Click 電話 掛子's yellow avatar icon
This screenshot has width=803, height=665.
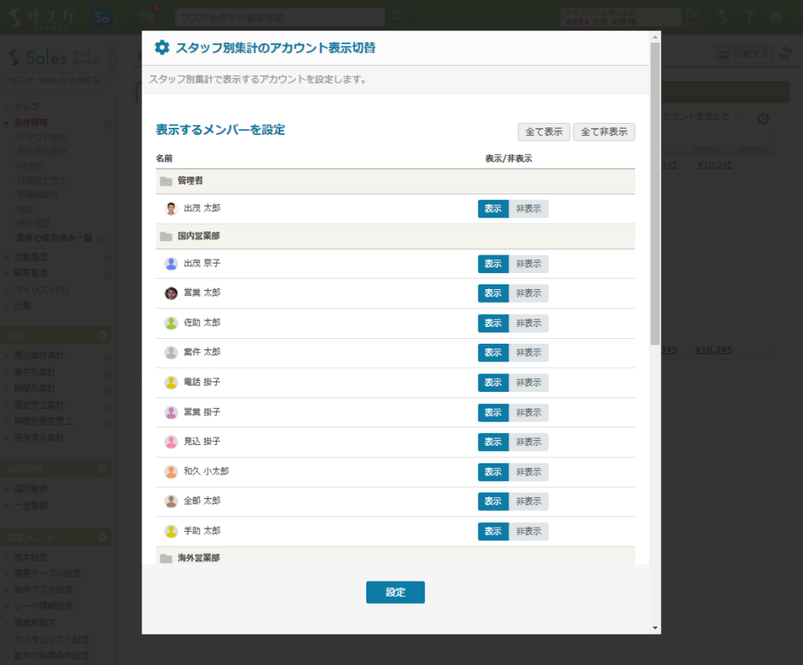point(171,382)
